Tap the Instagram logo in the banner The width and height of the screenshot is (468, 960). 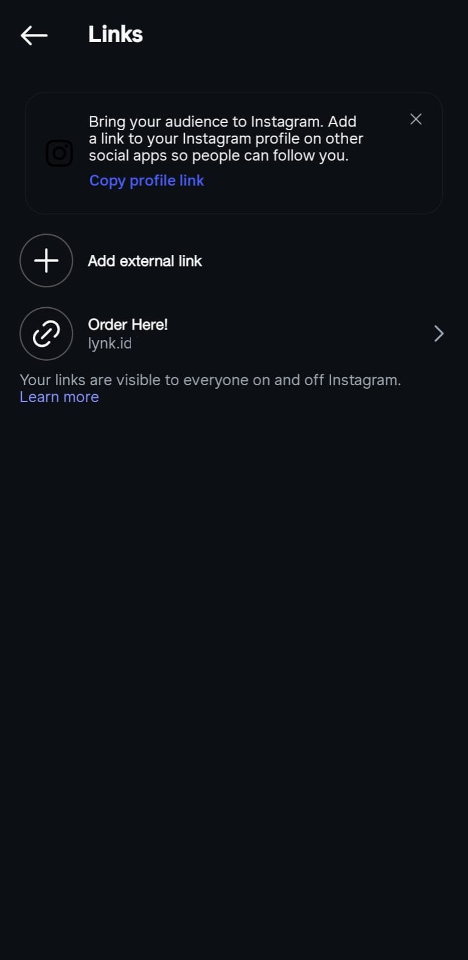[x=59, y=154]
